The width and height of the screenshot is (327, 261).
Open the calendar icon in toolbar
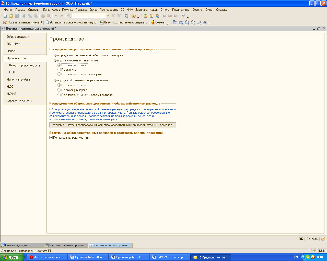pos(151,16)
